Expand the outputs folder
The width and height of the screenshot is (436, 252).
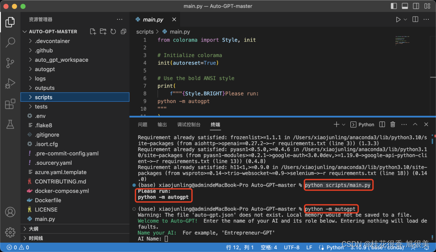[75, 88]
